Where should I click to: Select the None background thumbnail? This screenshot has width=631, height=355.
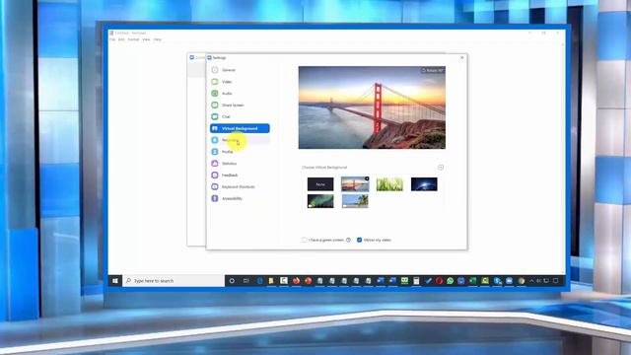[x=320, y=184]
